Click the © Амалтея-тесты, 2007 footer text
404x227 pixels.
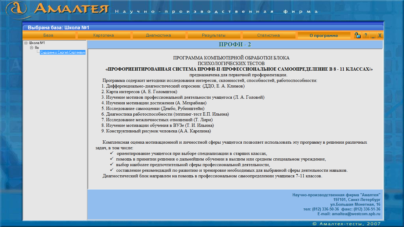347,224
